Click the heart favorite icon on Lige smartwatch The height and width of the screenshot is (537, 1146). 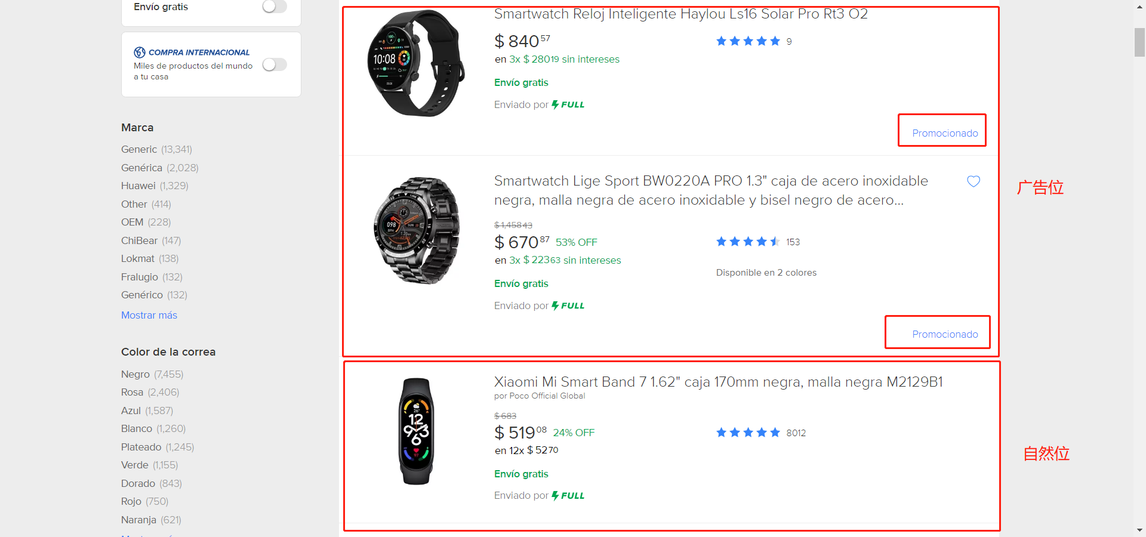pyautogui.click(x=974, y=181)
